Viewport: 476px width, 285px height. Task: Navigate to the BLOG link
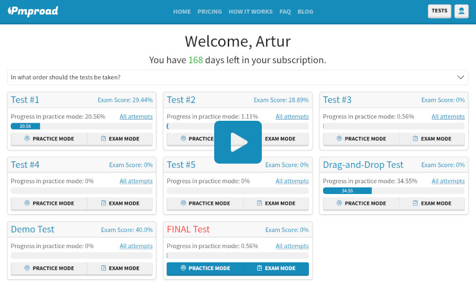click(x=305, y=12)
